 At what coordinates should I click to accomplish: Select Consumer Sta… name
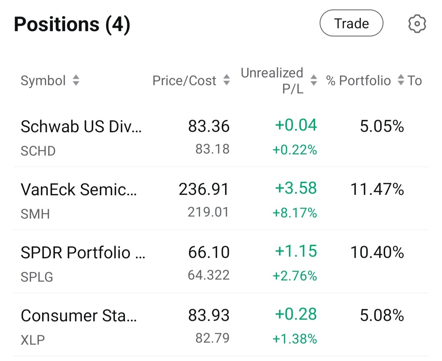coord(79,315)
